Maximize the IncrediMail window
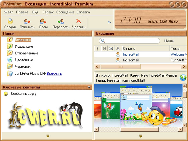 (x=178, y=4)
